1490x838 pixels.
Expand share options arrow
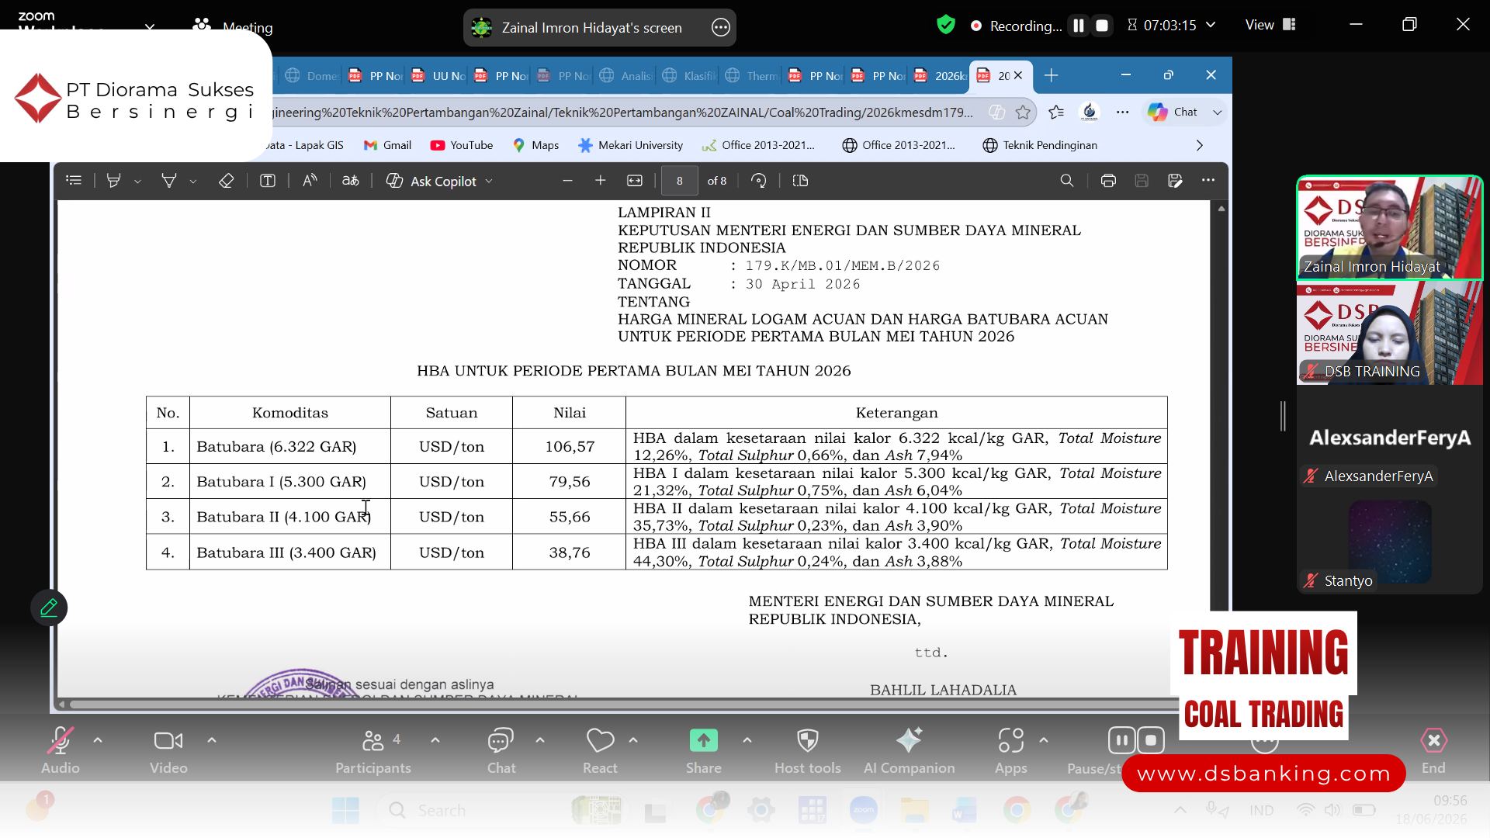click(x=747, y=740)
